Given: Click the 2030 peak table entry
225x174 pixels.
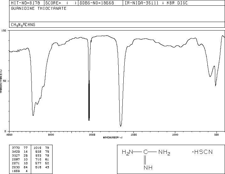Looking at the screenshot, I should coord(16,167).
